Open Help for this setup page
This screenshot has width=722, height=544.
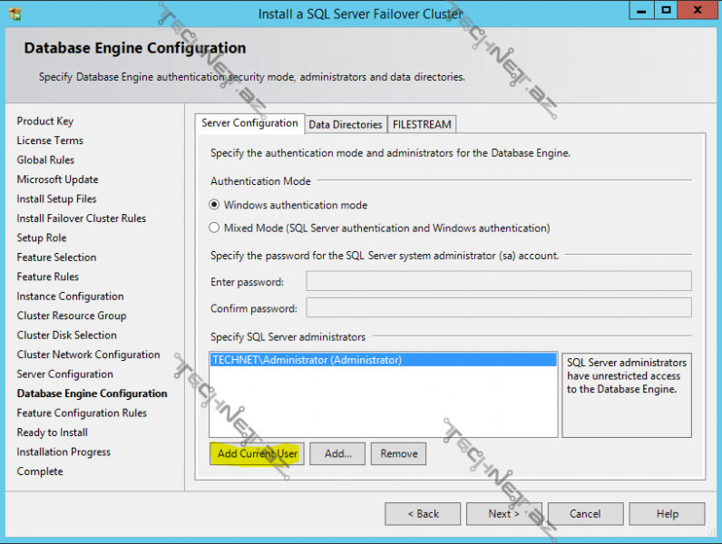point(667,514)
